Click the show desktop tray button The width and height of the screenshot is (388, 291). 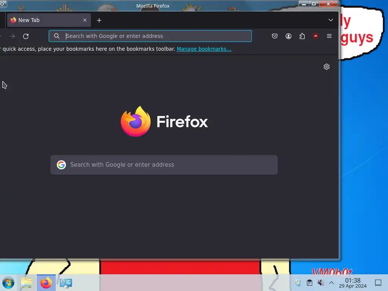tap(378, 283)
